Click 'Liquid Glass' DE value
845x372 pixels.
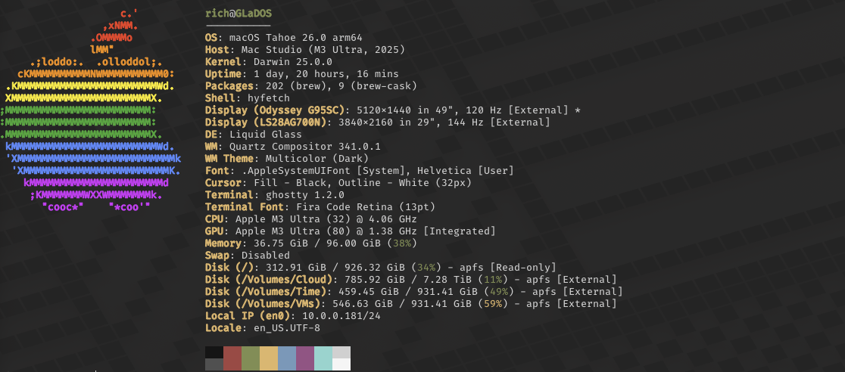(x=266, y=134)
